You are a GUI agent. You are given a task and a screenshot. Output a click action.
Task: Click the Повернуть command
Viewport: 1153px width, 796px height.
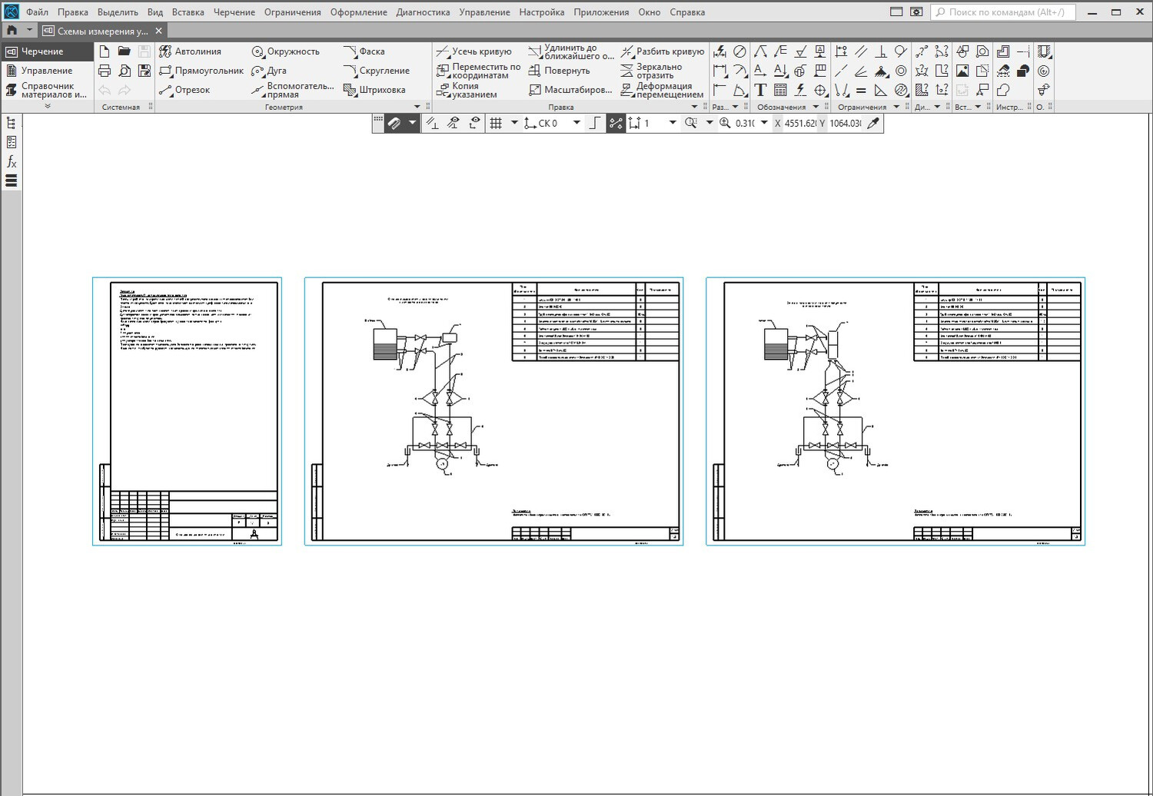click(x=560, y=71)
